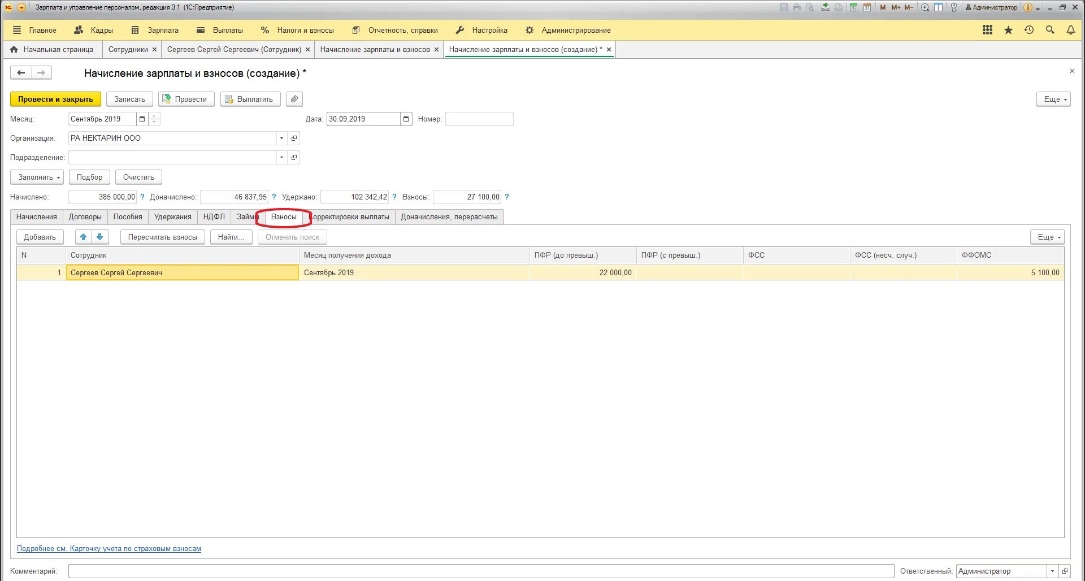Open the History clock icon
The height and width of the screenshot is (581, 1085).
1029,30
